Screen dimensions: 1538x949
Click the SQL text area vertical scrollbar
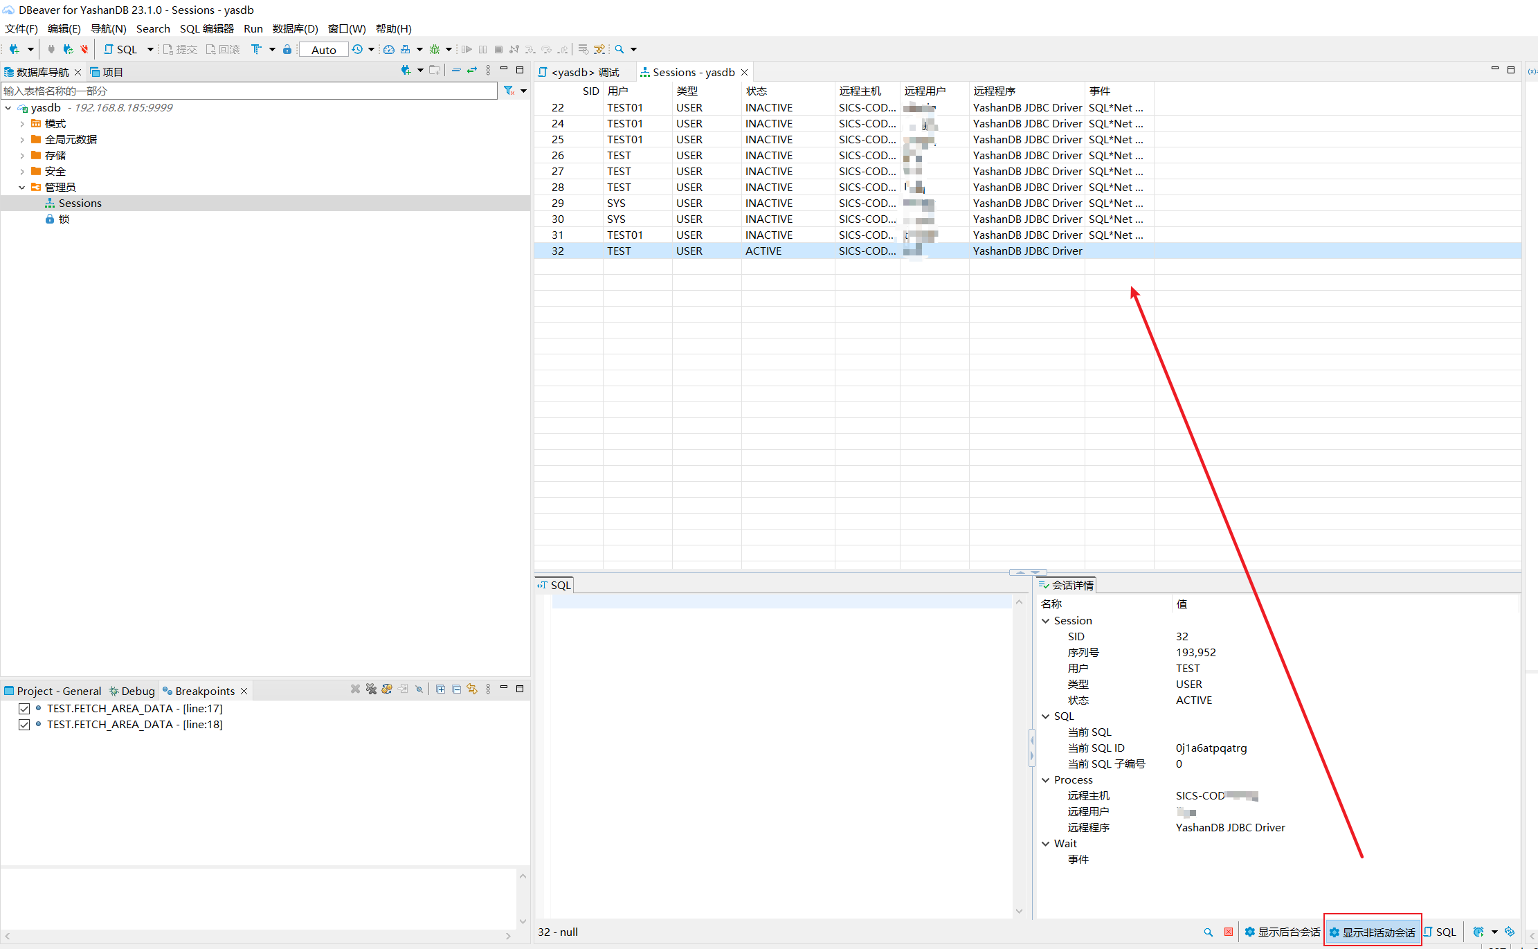(1019, 756)
